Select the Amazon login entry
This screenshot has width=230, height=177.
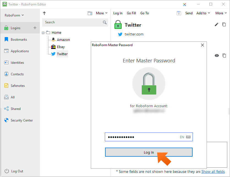tap(63, 40)
